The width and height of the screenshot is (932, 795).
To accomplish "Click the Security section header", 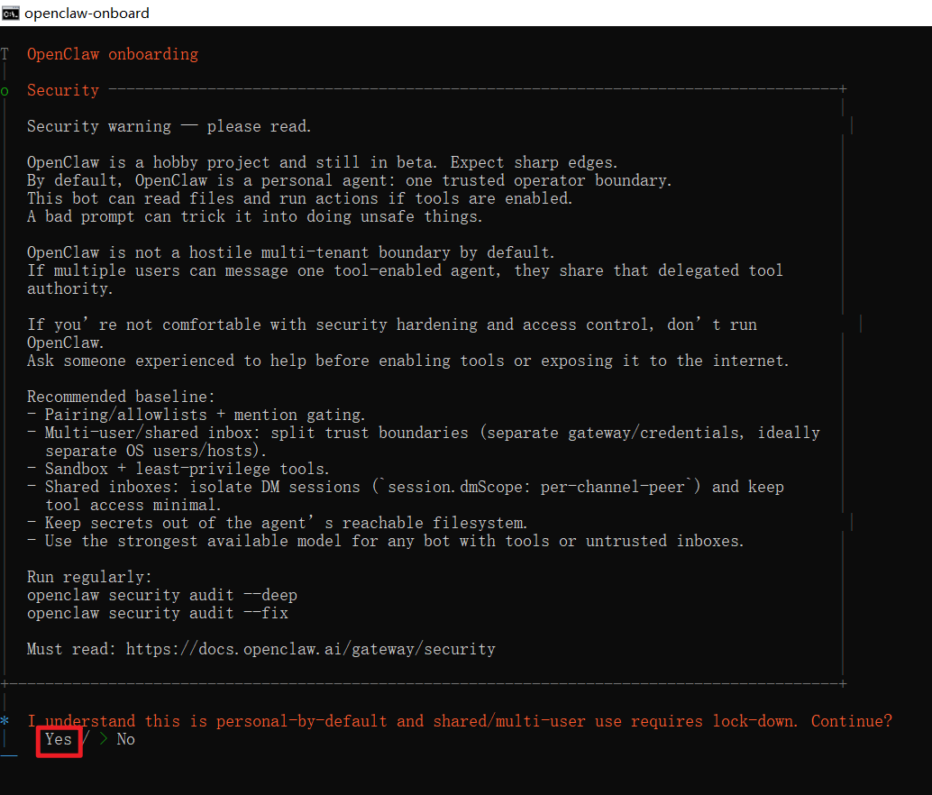I will (63, 90).
